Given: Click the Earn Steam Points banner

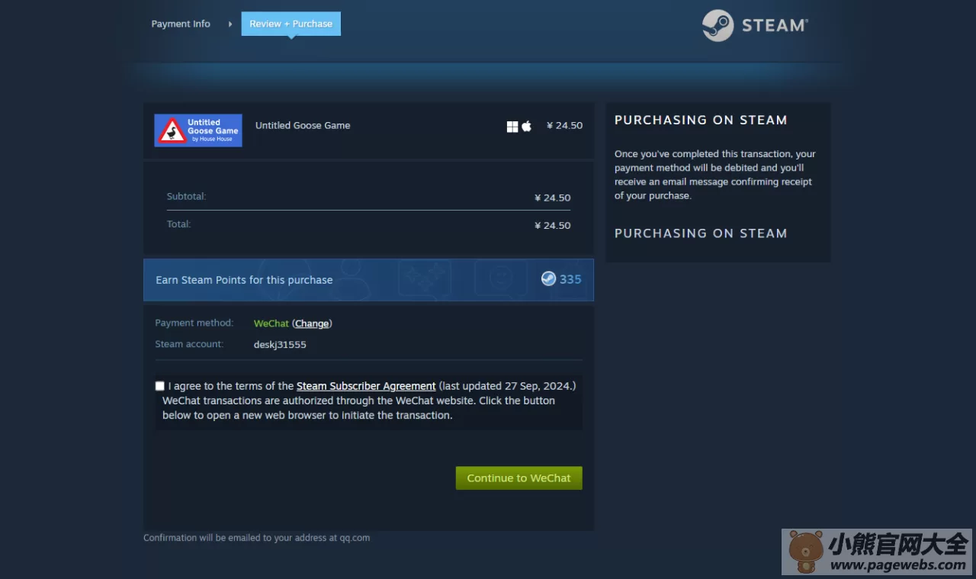Looking at the screenshot, I should pos(368,280).
